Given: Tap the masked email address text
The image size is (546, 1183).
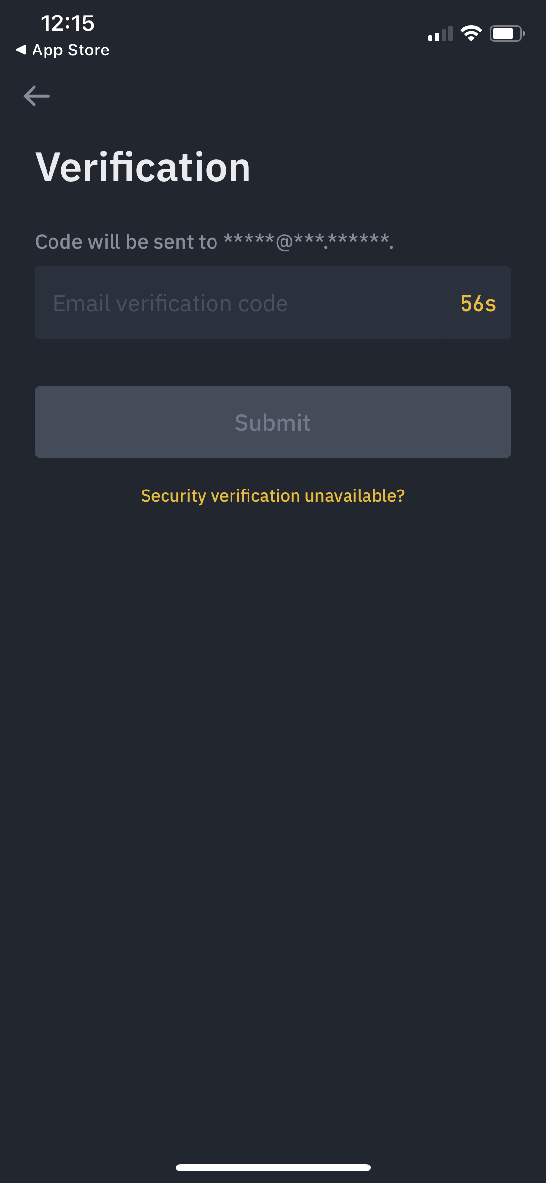Looking at the screenshot, I should click(307, 241).
